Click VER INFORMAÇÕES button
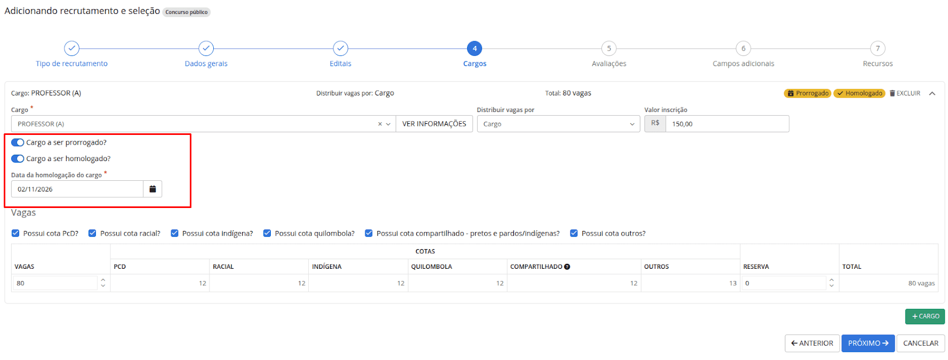Viewport: 948px width, 360px height. [434, 124]
